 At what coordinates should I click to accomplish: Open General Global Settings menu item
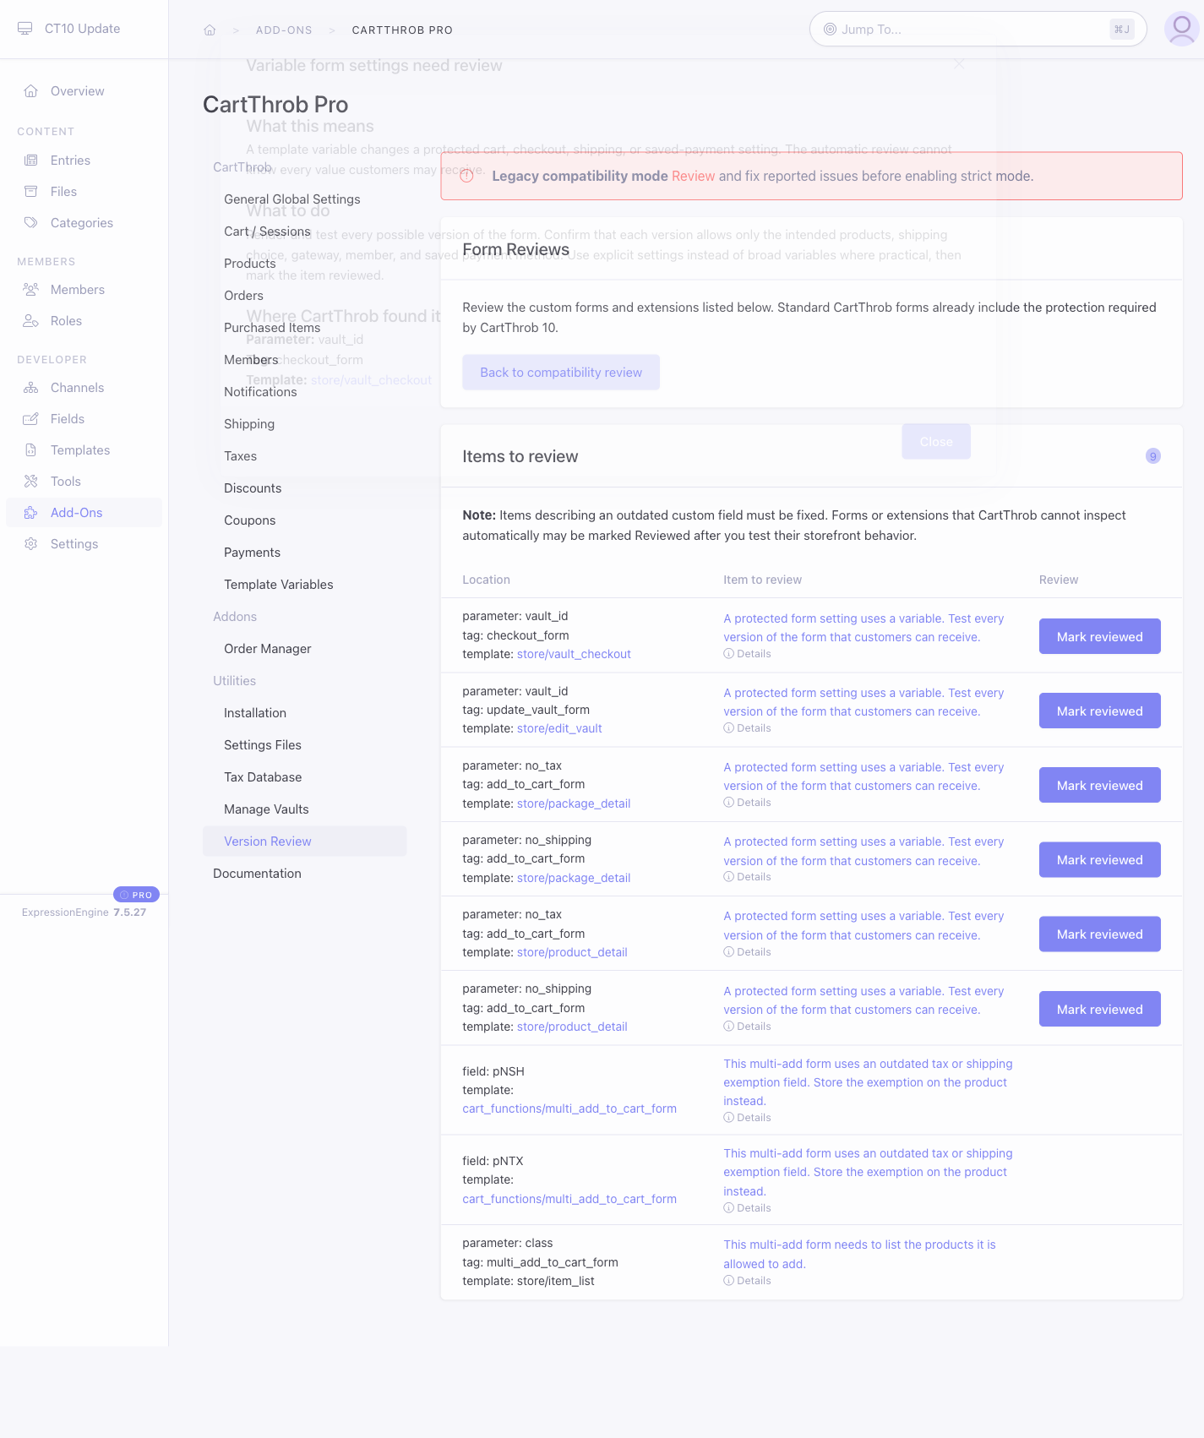tap(292, 199)
